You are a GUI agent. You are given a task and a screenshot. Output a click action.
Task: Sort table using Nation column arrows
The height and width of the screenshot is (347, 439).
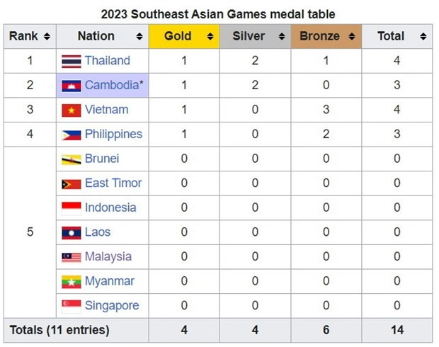[139, 36]
